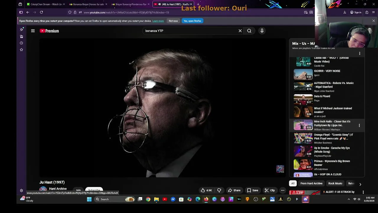Open tracking protection shield icon
The image size is (378, 213).
(x=70, y=12)
